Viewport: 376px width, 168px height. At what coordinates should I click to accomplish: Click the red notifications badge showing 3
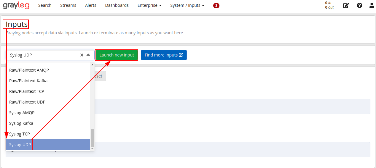click(x=216, y=5)
